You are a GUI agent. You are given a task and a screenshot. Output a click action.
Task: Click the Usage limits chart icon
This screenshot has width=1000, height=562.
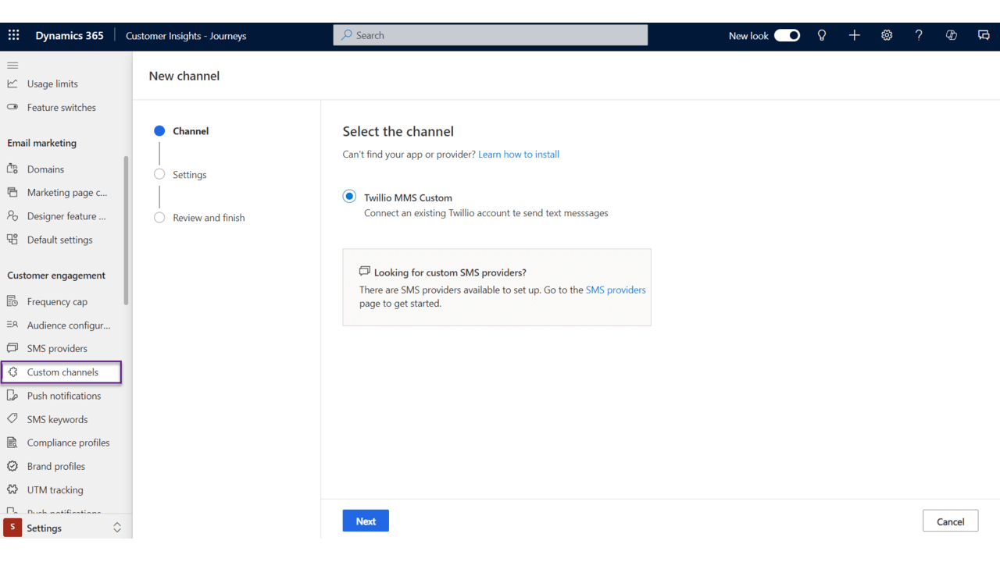[x=12, y=84]
